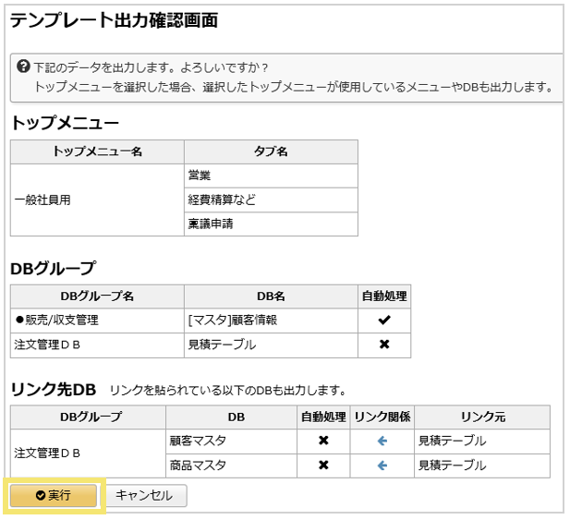This screenshot has width=570, height=520.
Task: Click blue link arrow in 顧客マスタ row
Action: [382, 441]
